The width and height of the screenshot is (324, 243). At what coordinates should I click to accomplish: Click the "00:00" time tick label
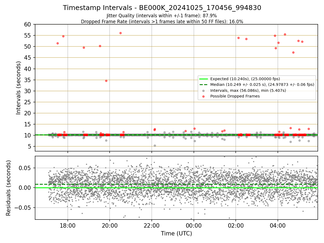[194, 225]
